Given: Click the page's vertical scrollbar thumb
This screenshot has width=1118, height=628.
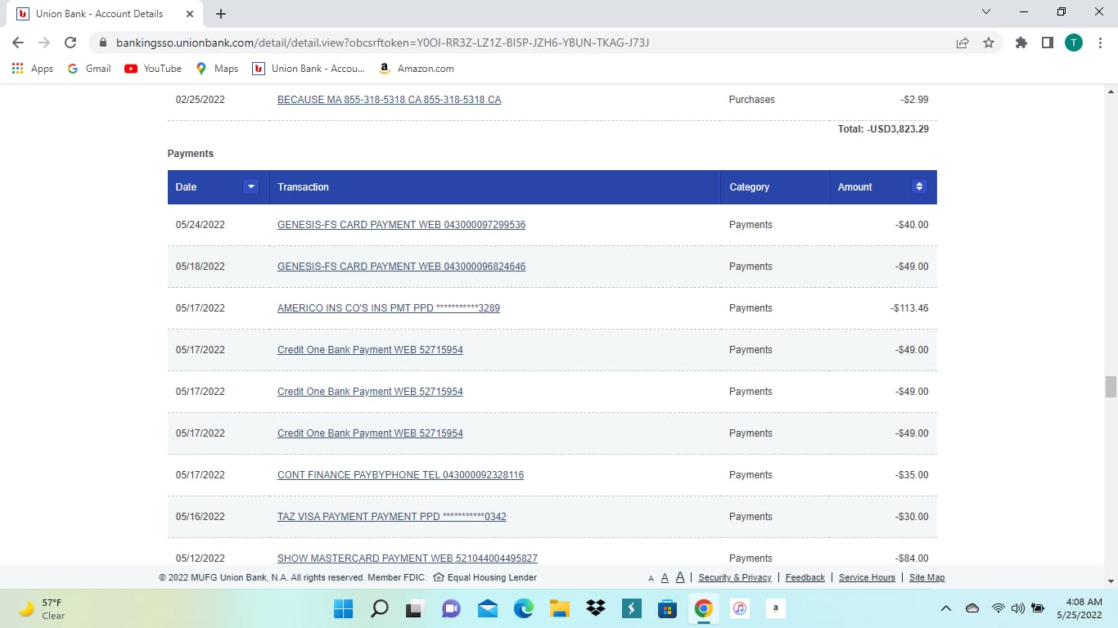Looking at the screenshot, I should pos(1111,386).
